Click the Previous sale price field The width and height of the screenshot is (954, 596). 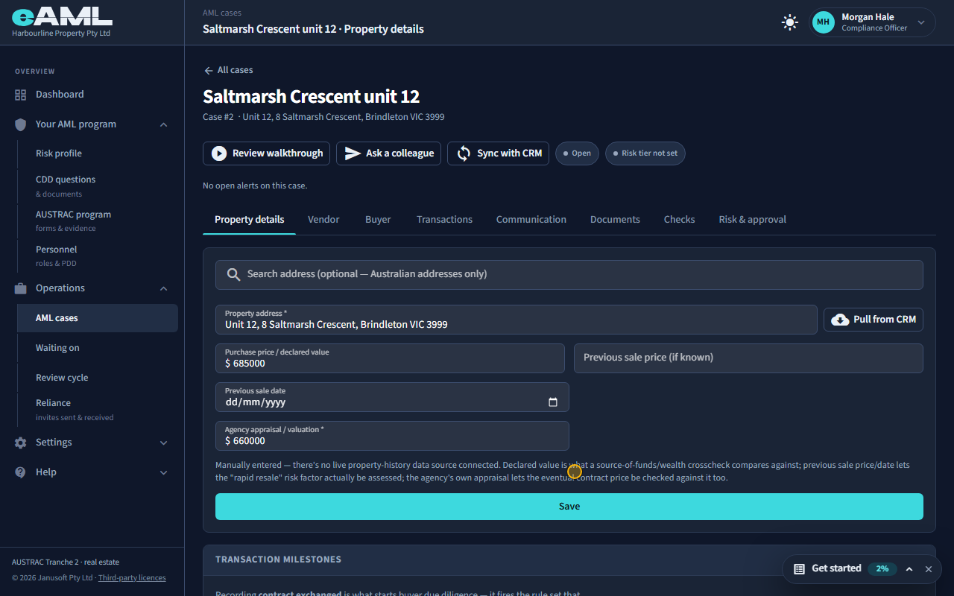coord(748,358)
